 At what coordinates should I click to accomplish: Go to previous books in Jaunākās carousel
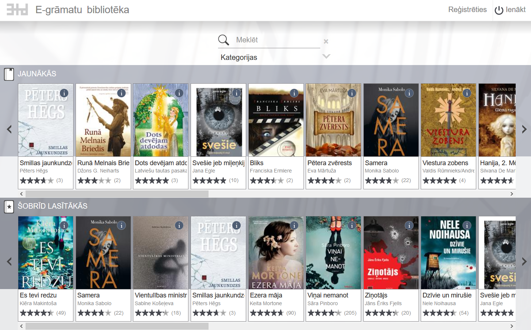(9, 129)
